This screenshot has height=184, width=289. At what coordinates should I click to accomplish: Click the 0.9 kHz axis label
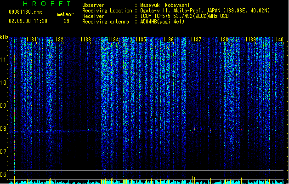coord(4,106)
